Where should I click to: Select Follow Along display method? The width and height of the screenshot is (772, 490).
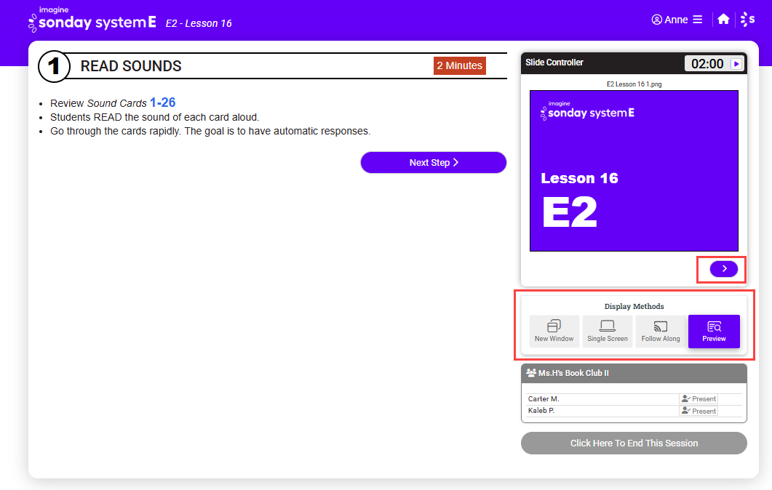(x=661, y=332)
